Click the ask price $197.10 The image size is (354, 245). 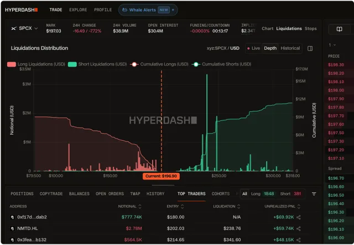tap(336, 159)
